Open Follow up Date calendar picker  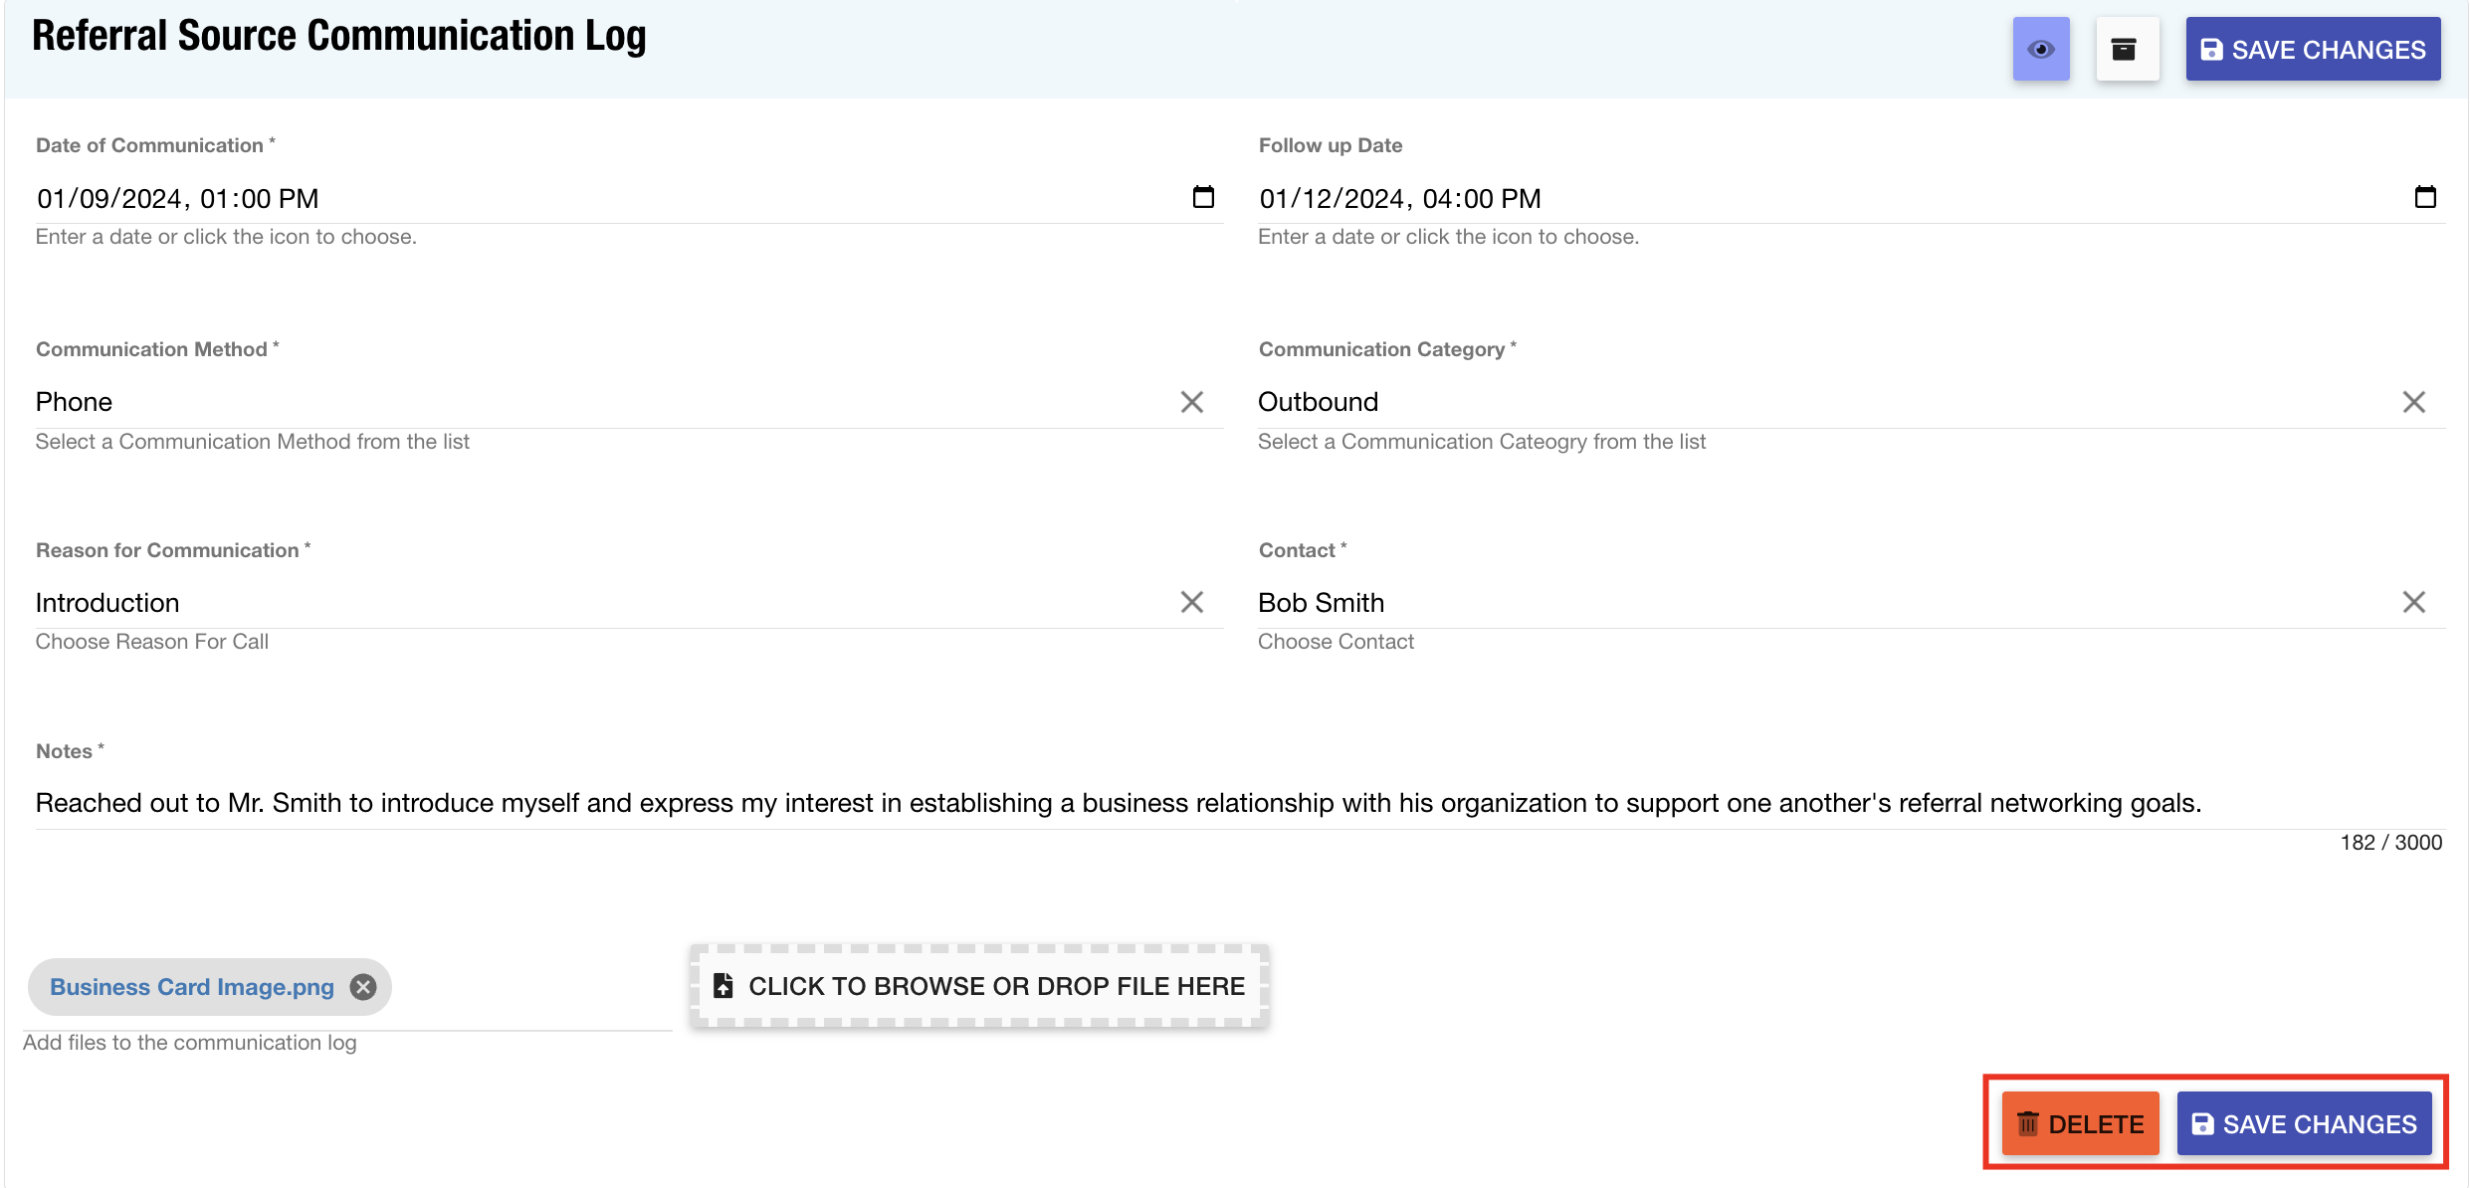point(2425,197)
